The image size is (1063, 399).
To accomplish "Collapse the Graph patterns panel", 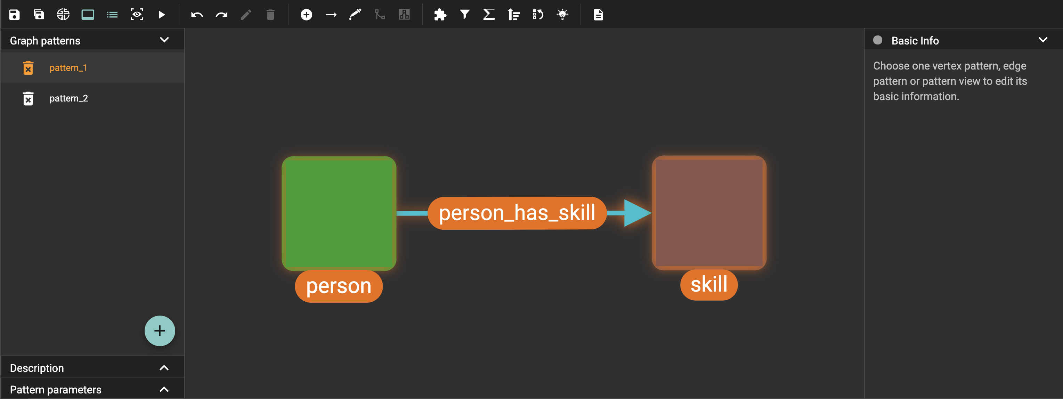I will [164, 40].
